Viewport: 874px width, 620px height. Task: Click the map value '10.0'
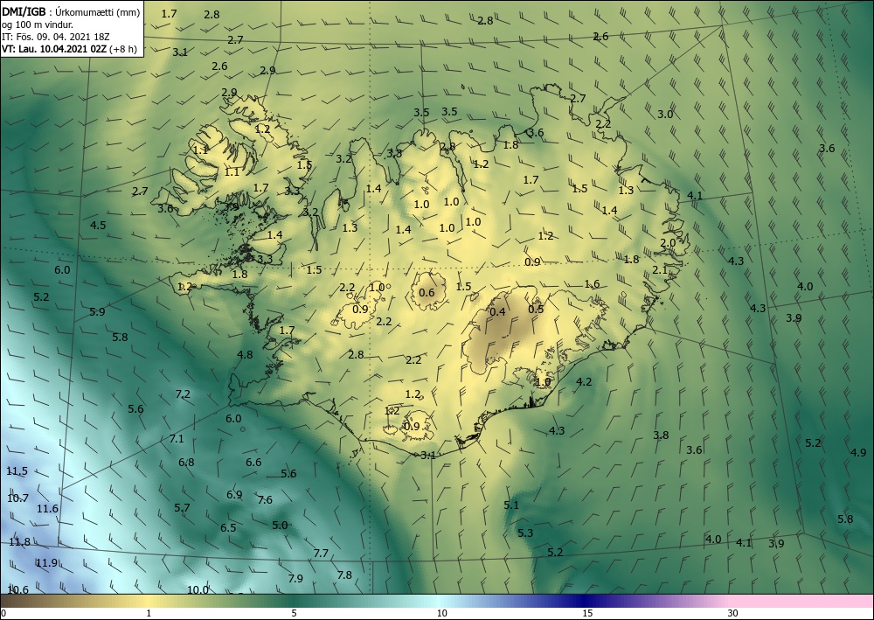click(x=198, y=590)
